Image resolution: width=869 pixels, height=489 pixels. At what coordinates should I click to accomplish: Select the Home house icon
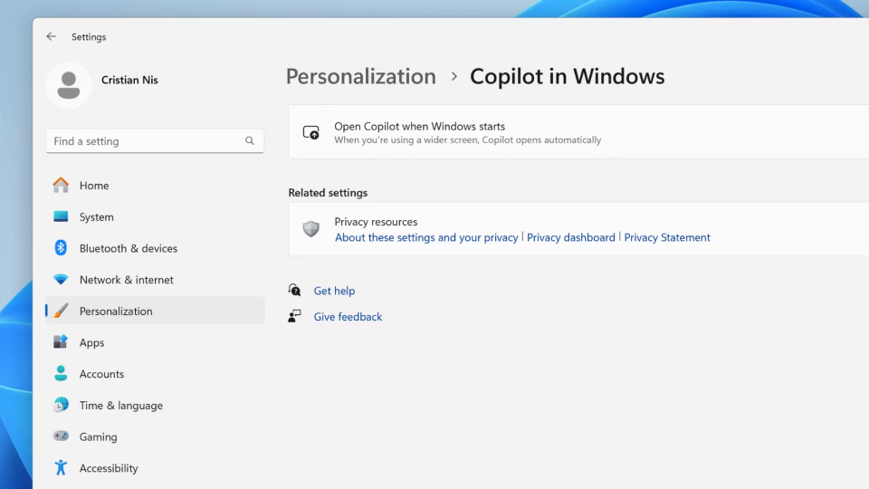click(61, 185)
